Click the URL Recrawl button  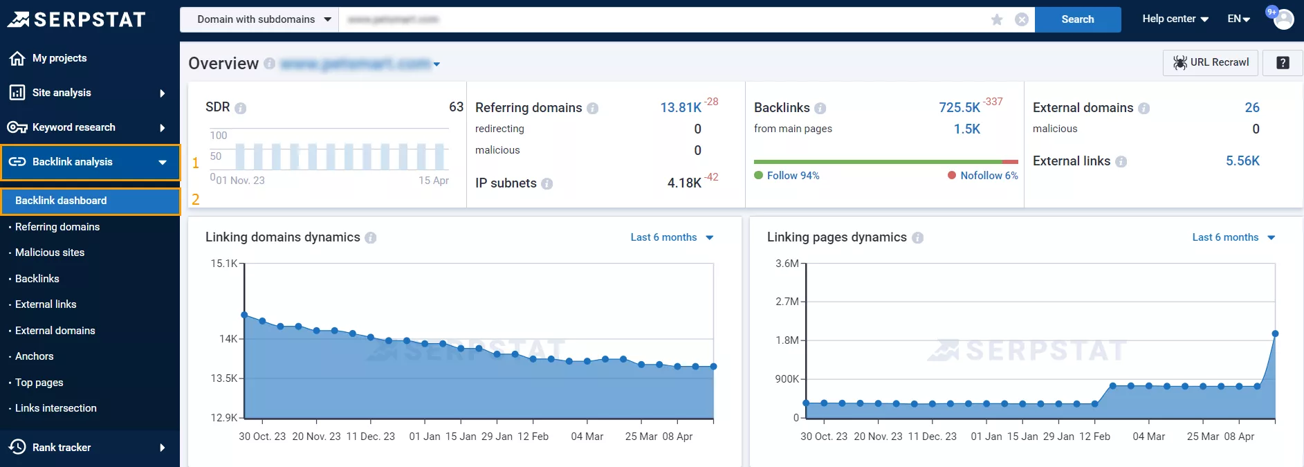click(1211, 62)
